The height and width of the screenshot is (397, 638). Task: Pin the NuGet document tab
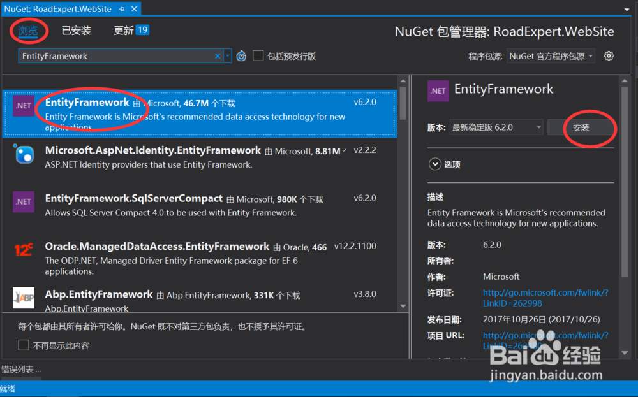pyautogui.click(x=122, y=9)
